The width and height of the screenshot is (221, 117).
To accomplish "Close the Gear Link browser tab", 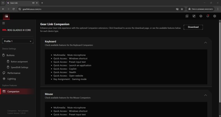I will coord(37,3).
